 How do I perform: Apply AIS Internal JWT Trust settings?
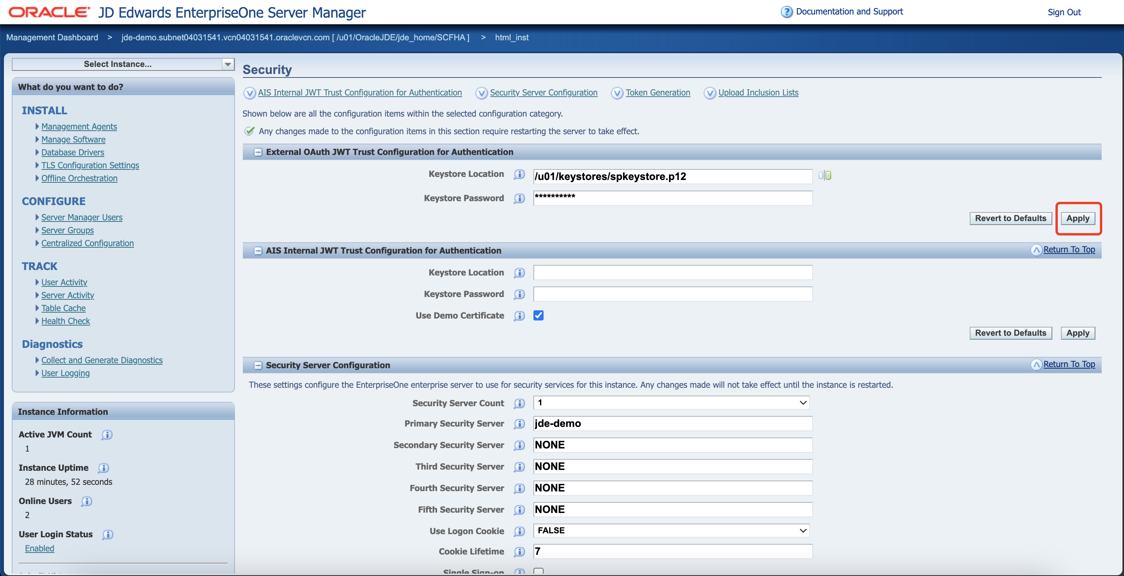point(1078,333)
